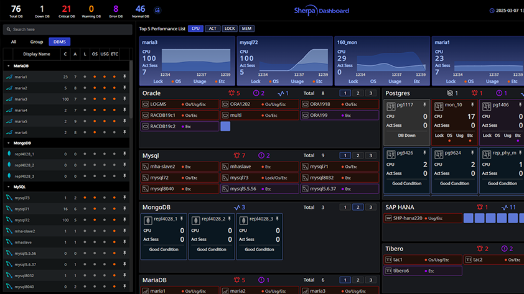Open the tac2 Tibero tile
This screenshot has height=294, width=524.
coord(494,260)
